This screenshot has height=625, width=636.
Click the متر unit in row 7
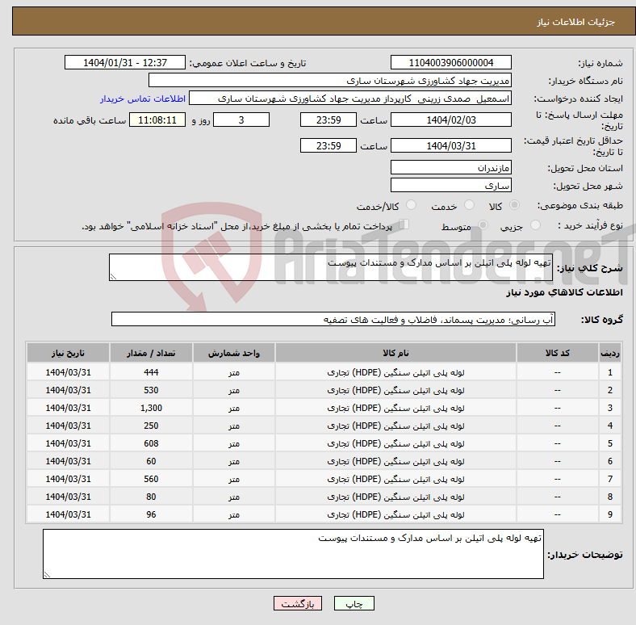tap(234, 479)
